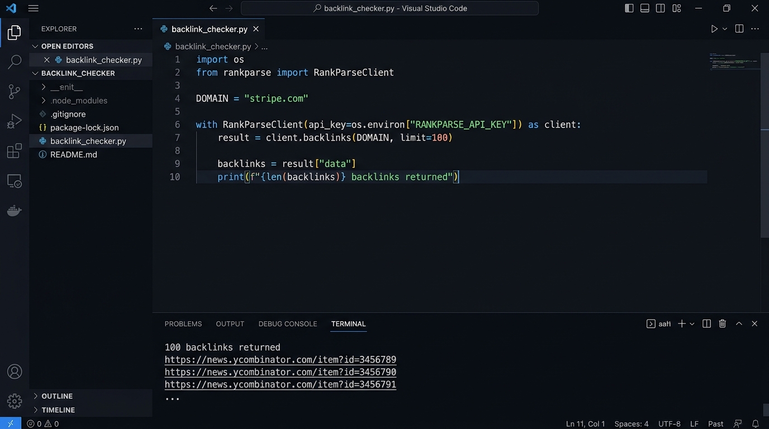Open the Extensions view
This screenshot has height=429, width=769.
point(15,151)
